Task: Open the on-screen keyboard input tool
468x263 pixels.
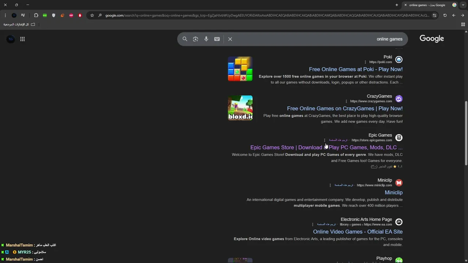Action: 217,39
